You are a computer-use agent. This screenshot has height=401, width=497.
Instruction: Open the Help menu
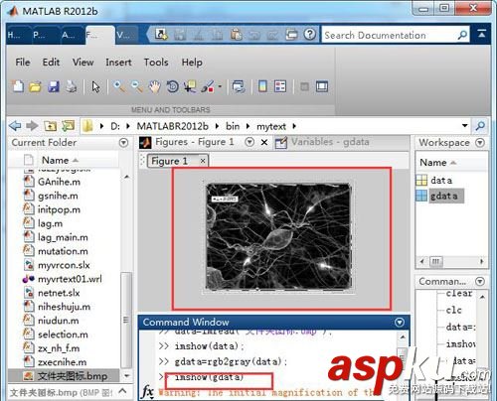[x=192, y=63]
